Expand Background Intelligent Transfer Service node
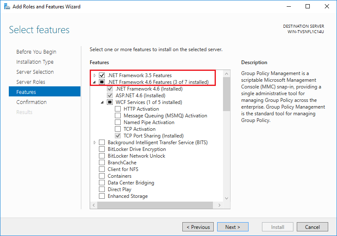This screenshot has height=236, width=337. (x=95, y=143)
